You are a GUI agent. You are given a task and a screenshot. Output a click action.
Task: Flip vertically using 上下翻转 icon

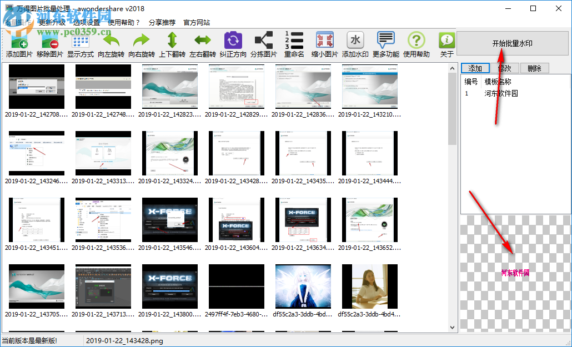[172, 42]
